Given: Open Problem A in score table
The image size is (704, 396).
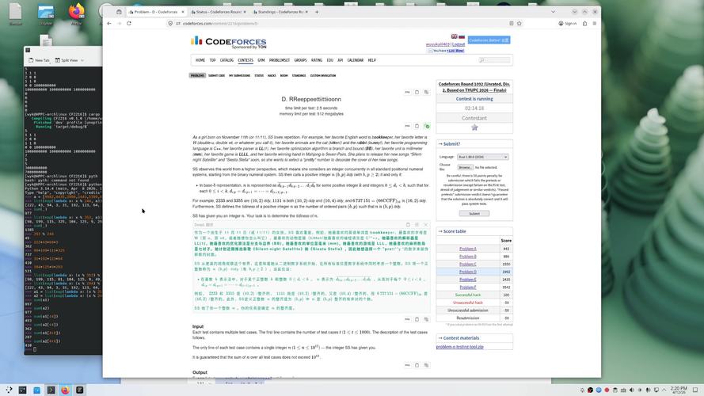Looking at the screenshot, I should pyautogui.click(x=468, y=249).
